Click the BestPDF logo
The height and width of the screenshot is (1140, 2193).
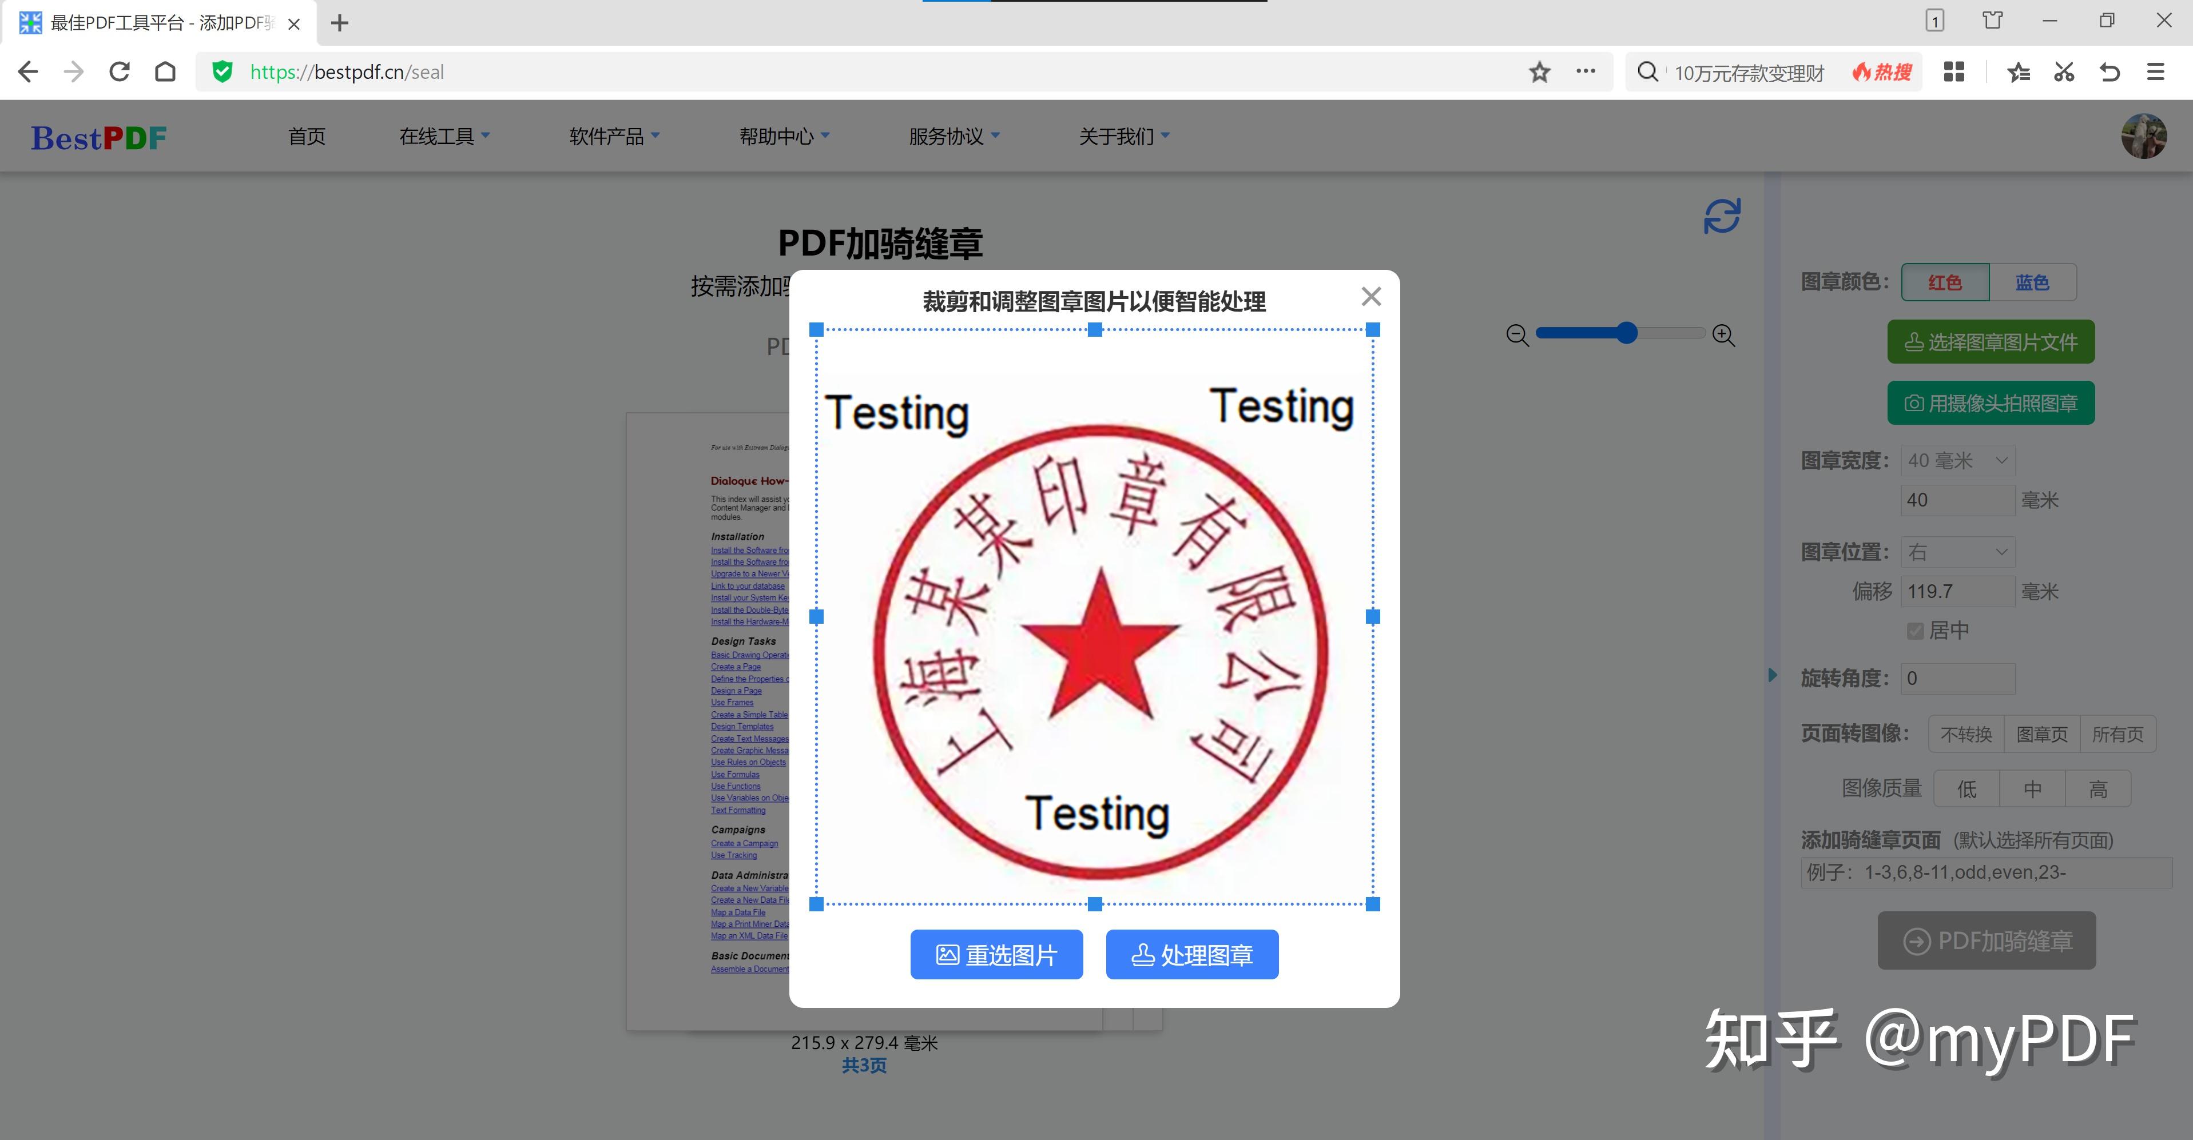pyautogui.click(x=99, y=137)
